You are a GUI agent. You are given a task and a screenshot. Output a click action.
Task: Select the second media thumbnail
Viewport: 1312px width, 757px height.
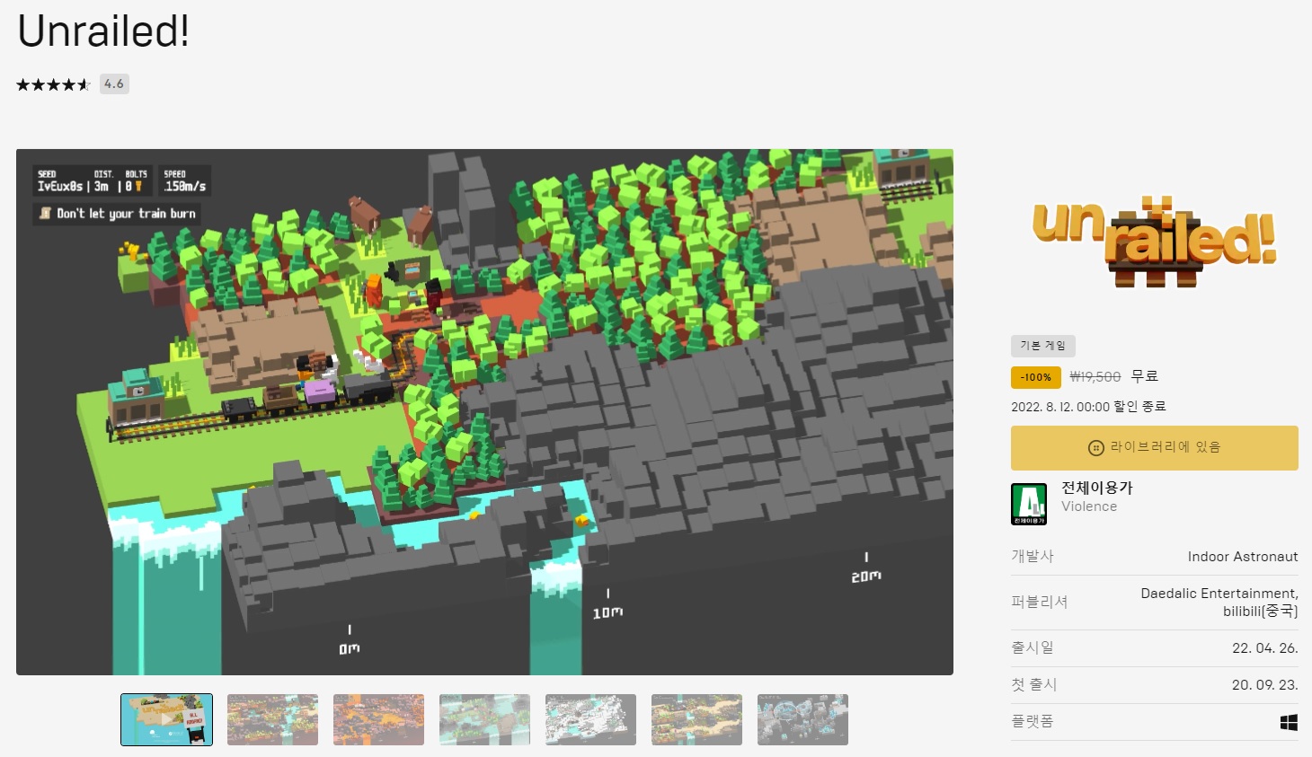pos(272,719)
